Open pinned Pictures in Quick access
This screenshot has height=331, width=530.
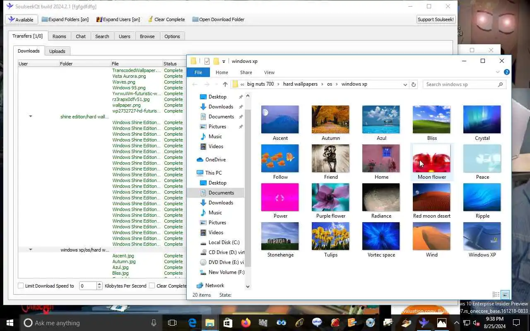coord(217,127)
